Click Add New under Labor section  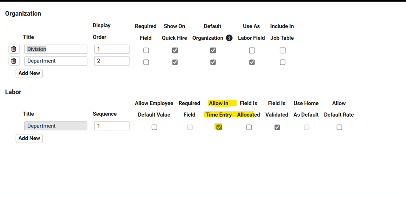click(x=29, y=138)
